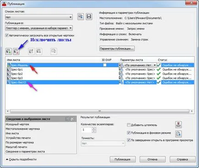
Task: Check the 3D DWF box for Spec-Модель
Action: 105,65
